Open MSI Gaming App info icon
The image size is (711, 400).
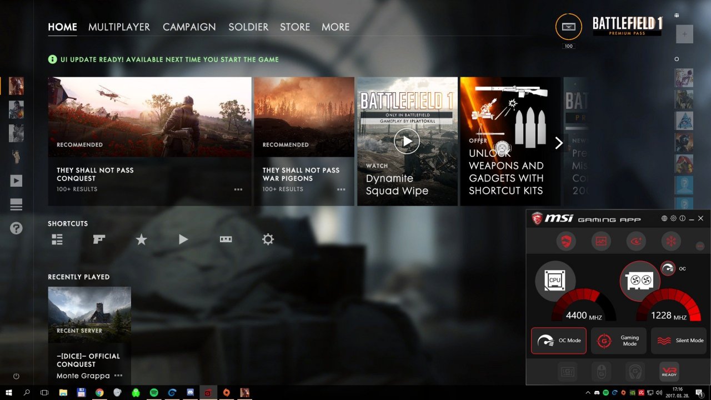click(x=682, y=218)
